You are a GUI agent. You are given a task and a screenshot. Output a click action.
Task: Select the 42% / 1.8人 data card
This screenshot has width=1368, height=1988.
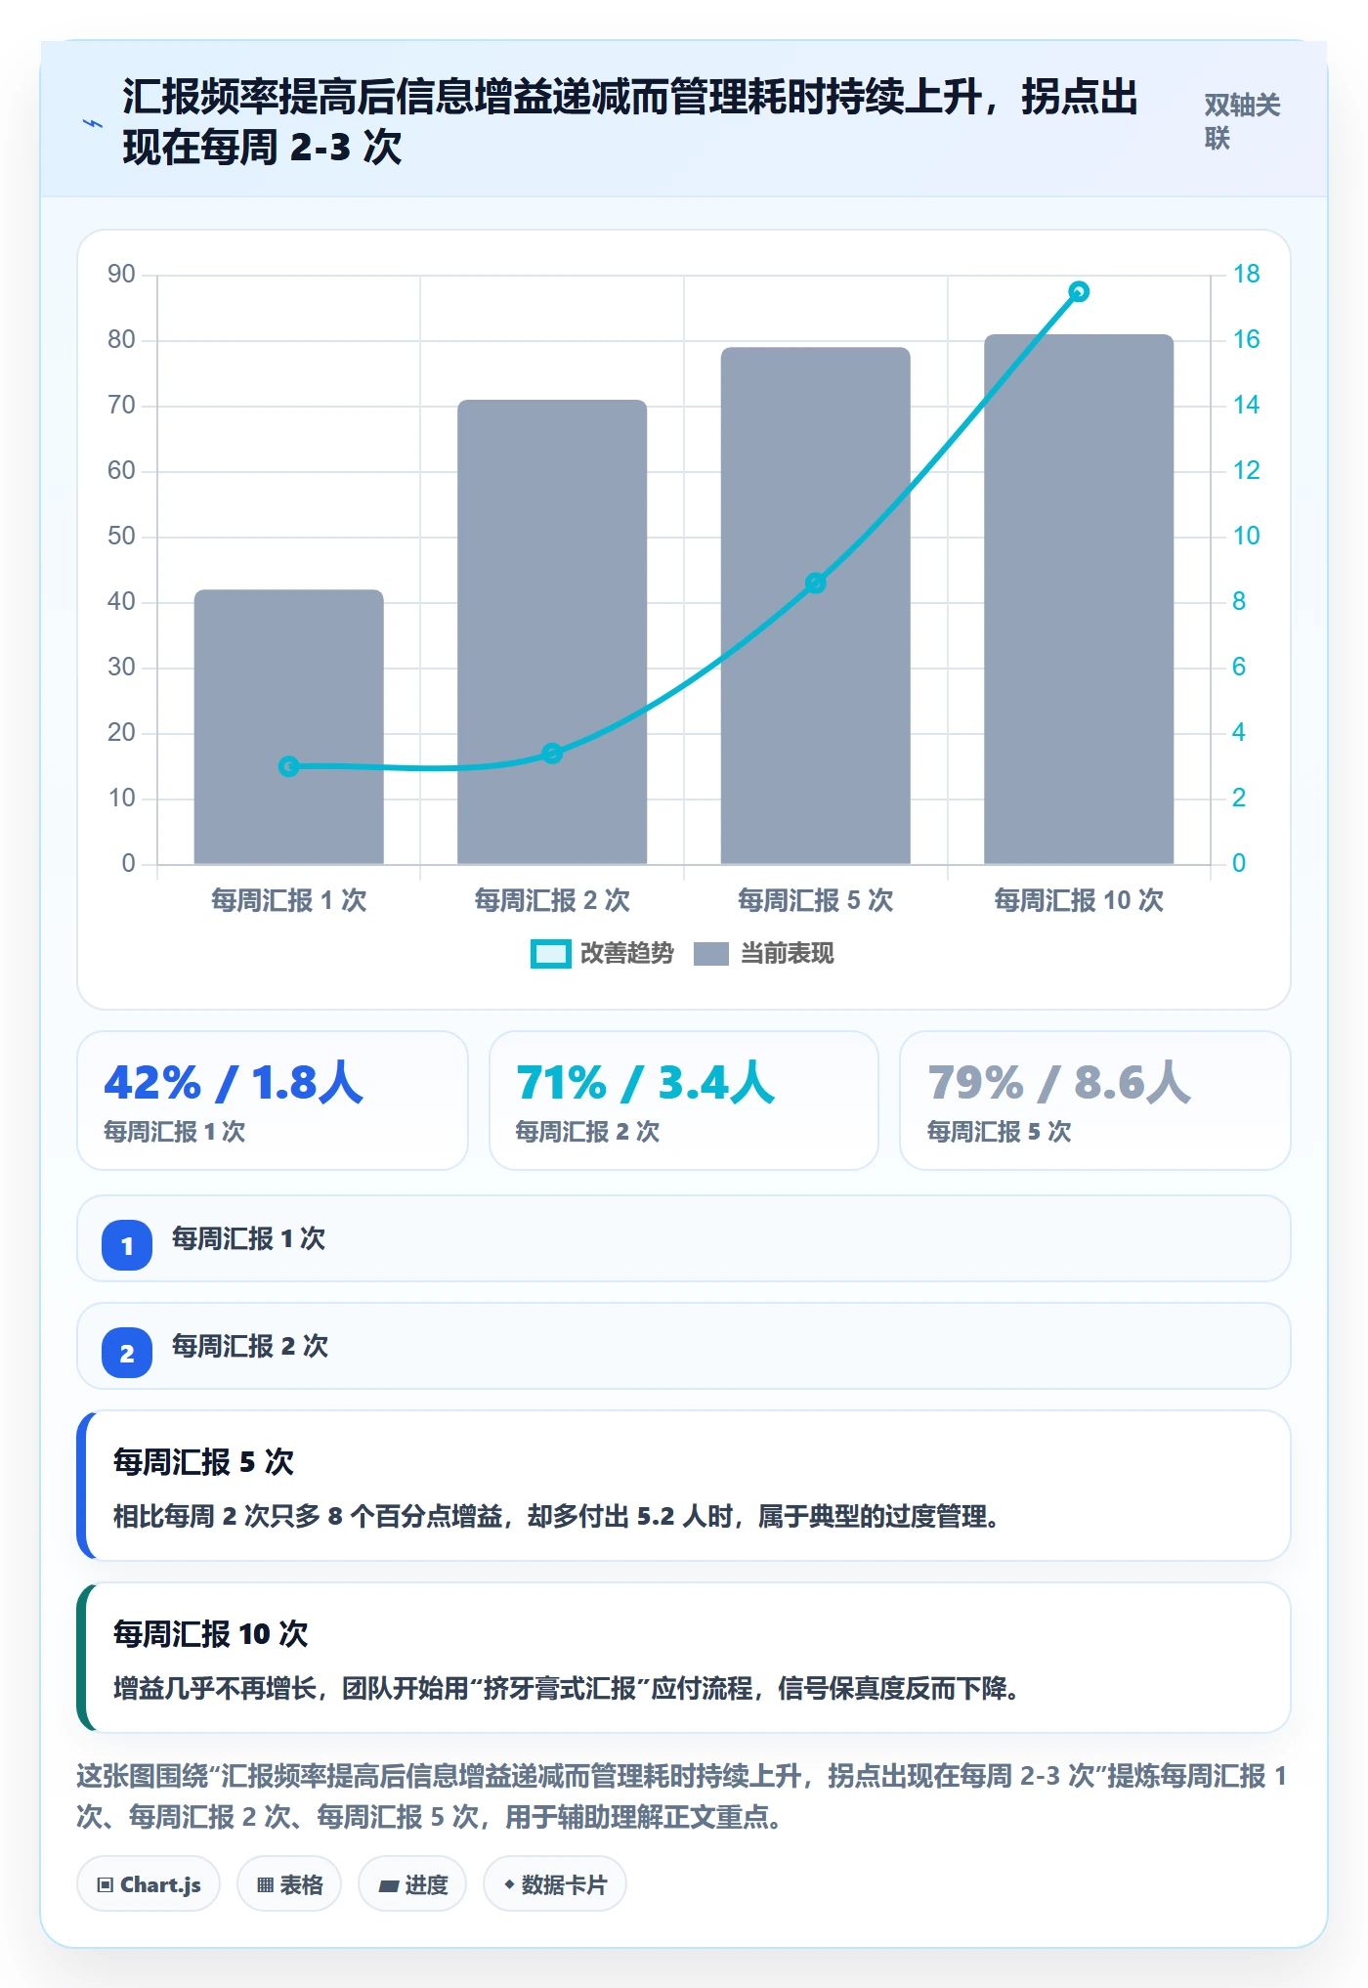(x=273, y=1101)
